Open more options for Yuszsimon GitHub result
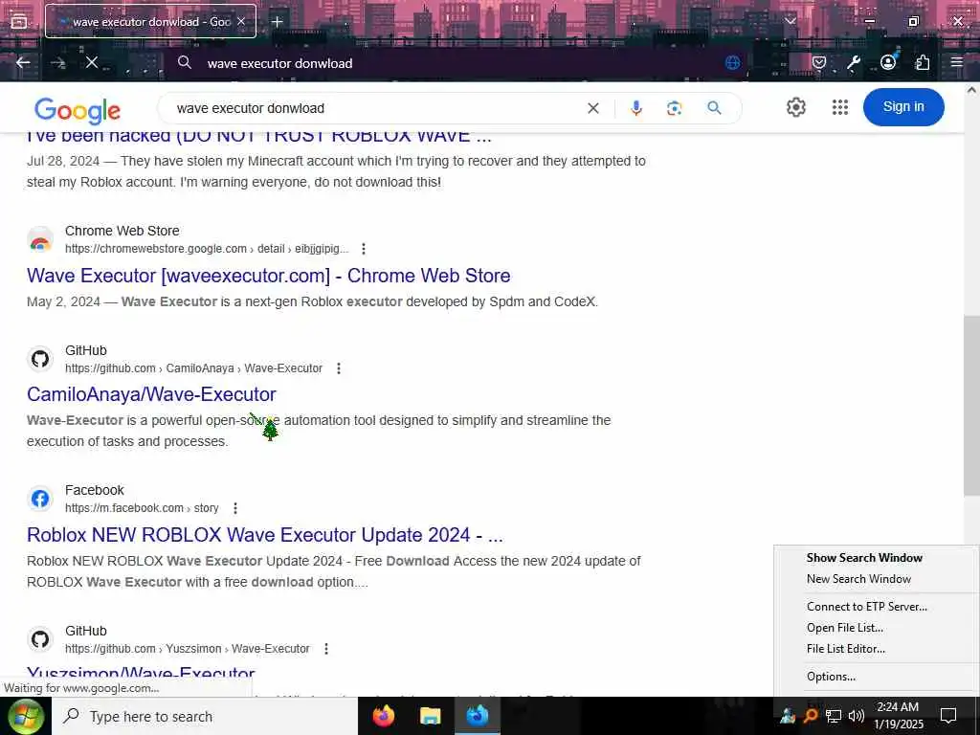 (325, 649)
